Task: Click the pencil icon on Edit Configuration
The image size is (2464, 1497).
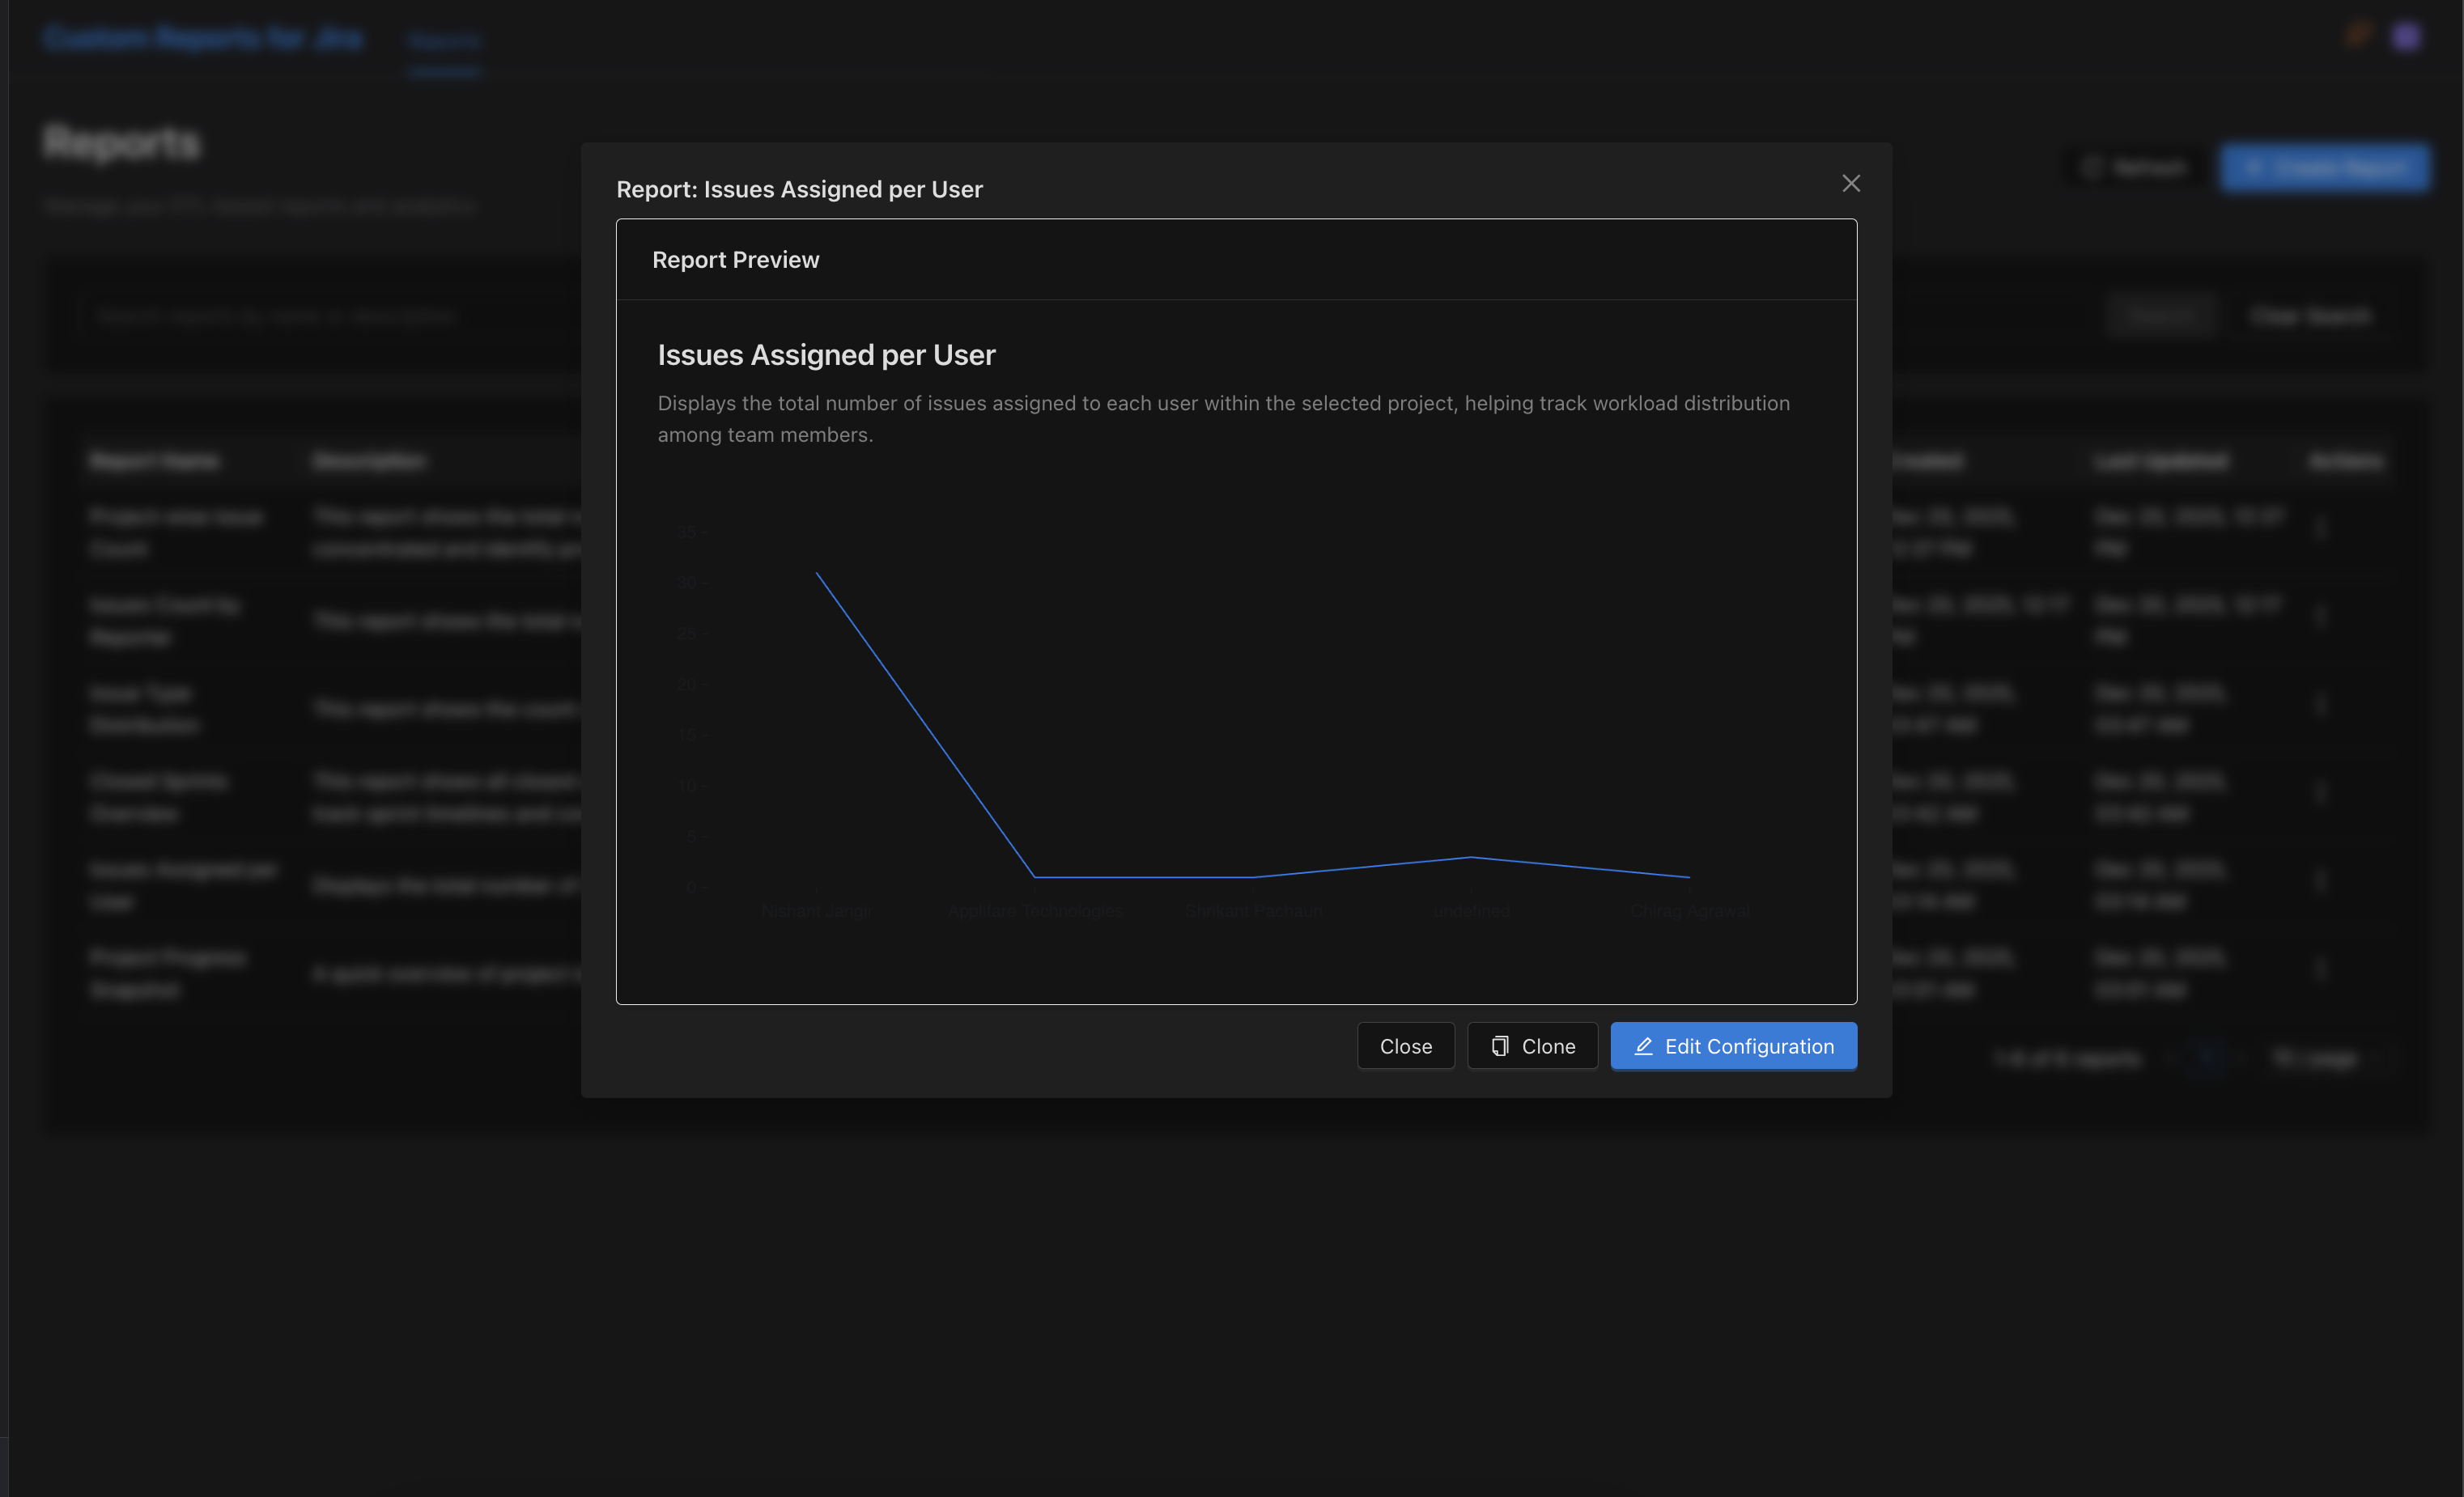Action: [x=1643, y=1046]
